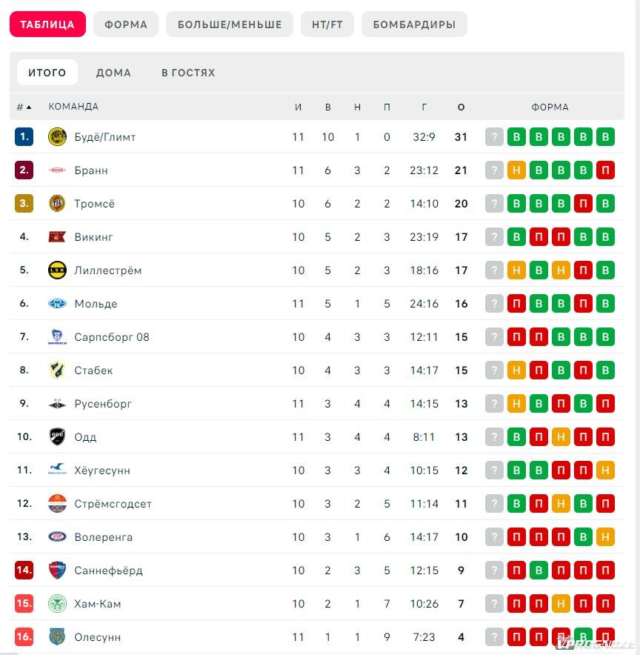Click the Будё/Глимт club logo
The image size is (640, 655).
coord(57,136)
